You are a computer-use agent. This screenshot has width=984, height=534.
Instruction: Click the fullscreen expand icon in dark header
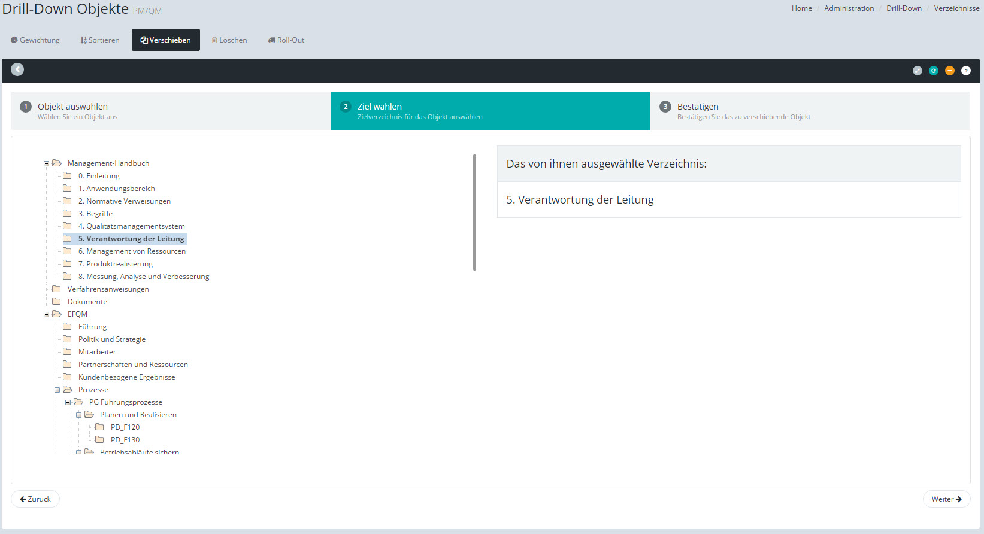click(x=917, y=71)
